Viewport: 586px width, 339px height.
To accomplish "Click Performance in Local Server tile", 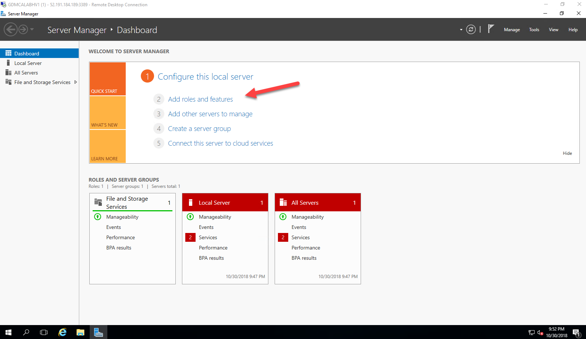I will pos(213,248).
